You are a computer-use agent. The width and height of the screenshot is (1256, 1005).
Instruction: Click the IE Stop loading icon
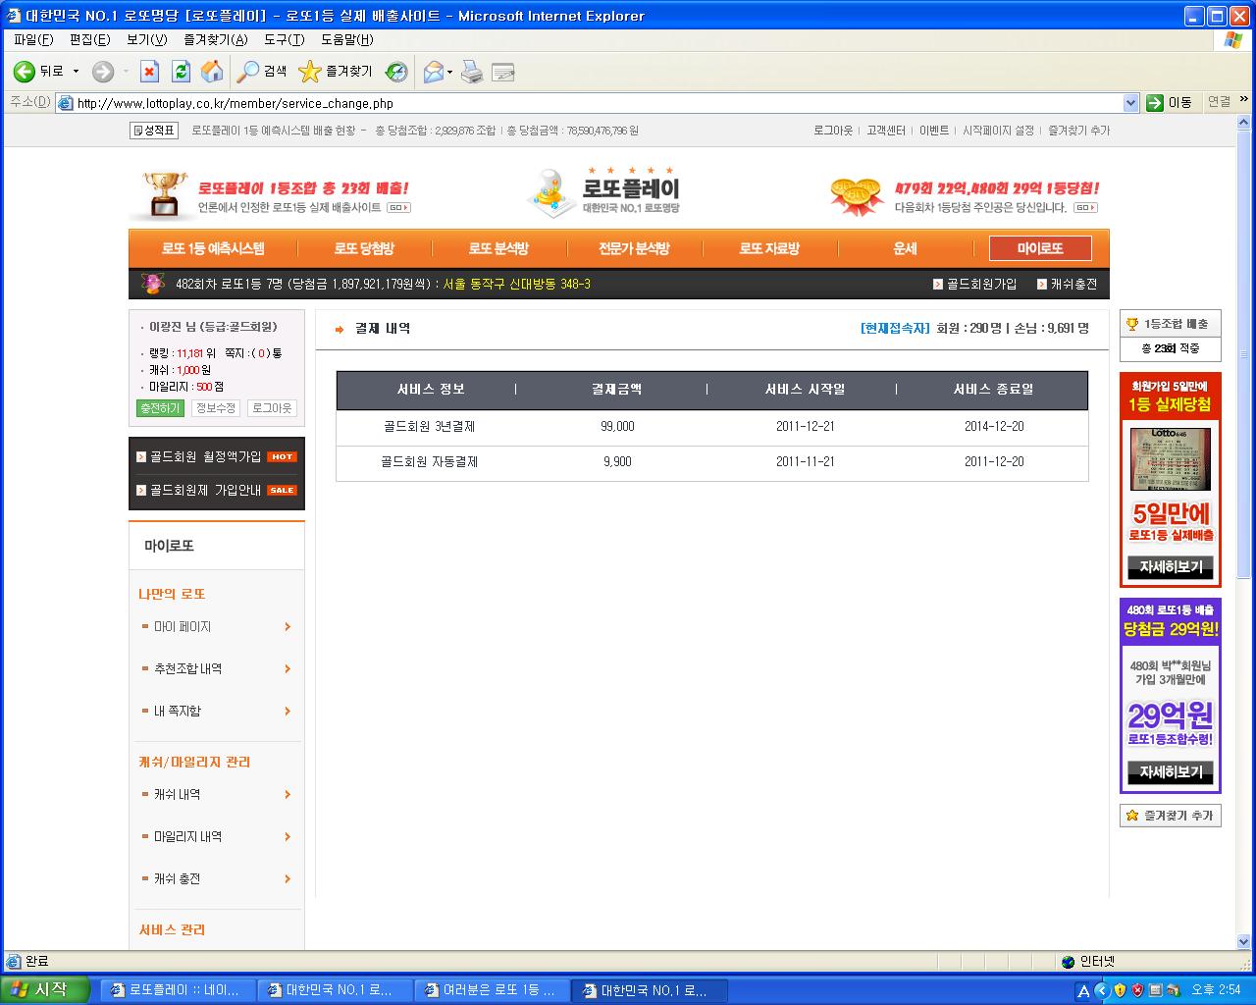tap(149, 72)
